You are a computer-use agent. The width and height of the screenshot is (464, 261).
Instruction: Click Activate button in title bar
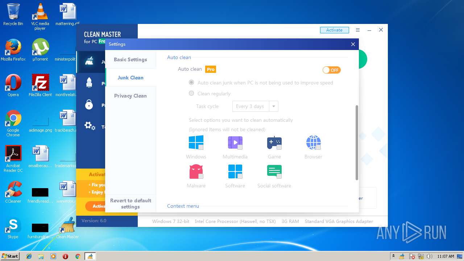pyautogui.click(x=334, y=30)
